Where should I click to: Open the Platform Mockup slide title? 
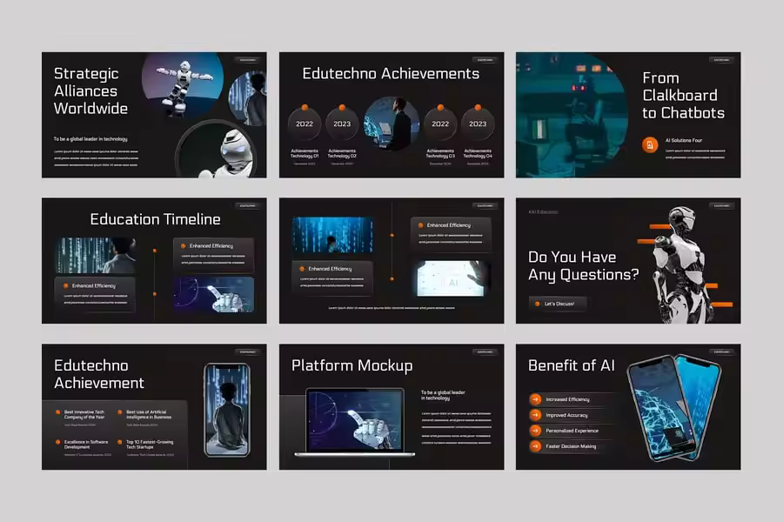[351, 365]
